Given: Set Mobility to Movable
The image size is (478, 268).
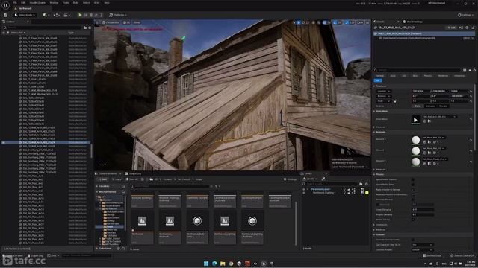Looking at the screenshot, I should point(443,106).
